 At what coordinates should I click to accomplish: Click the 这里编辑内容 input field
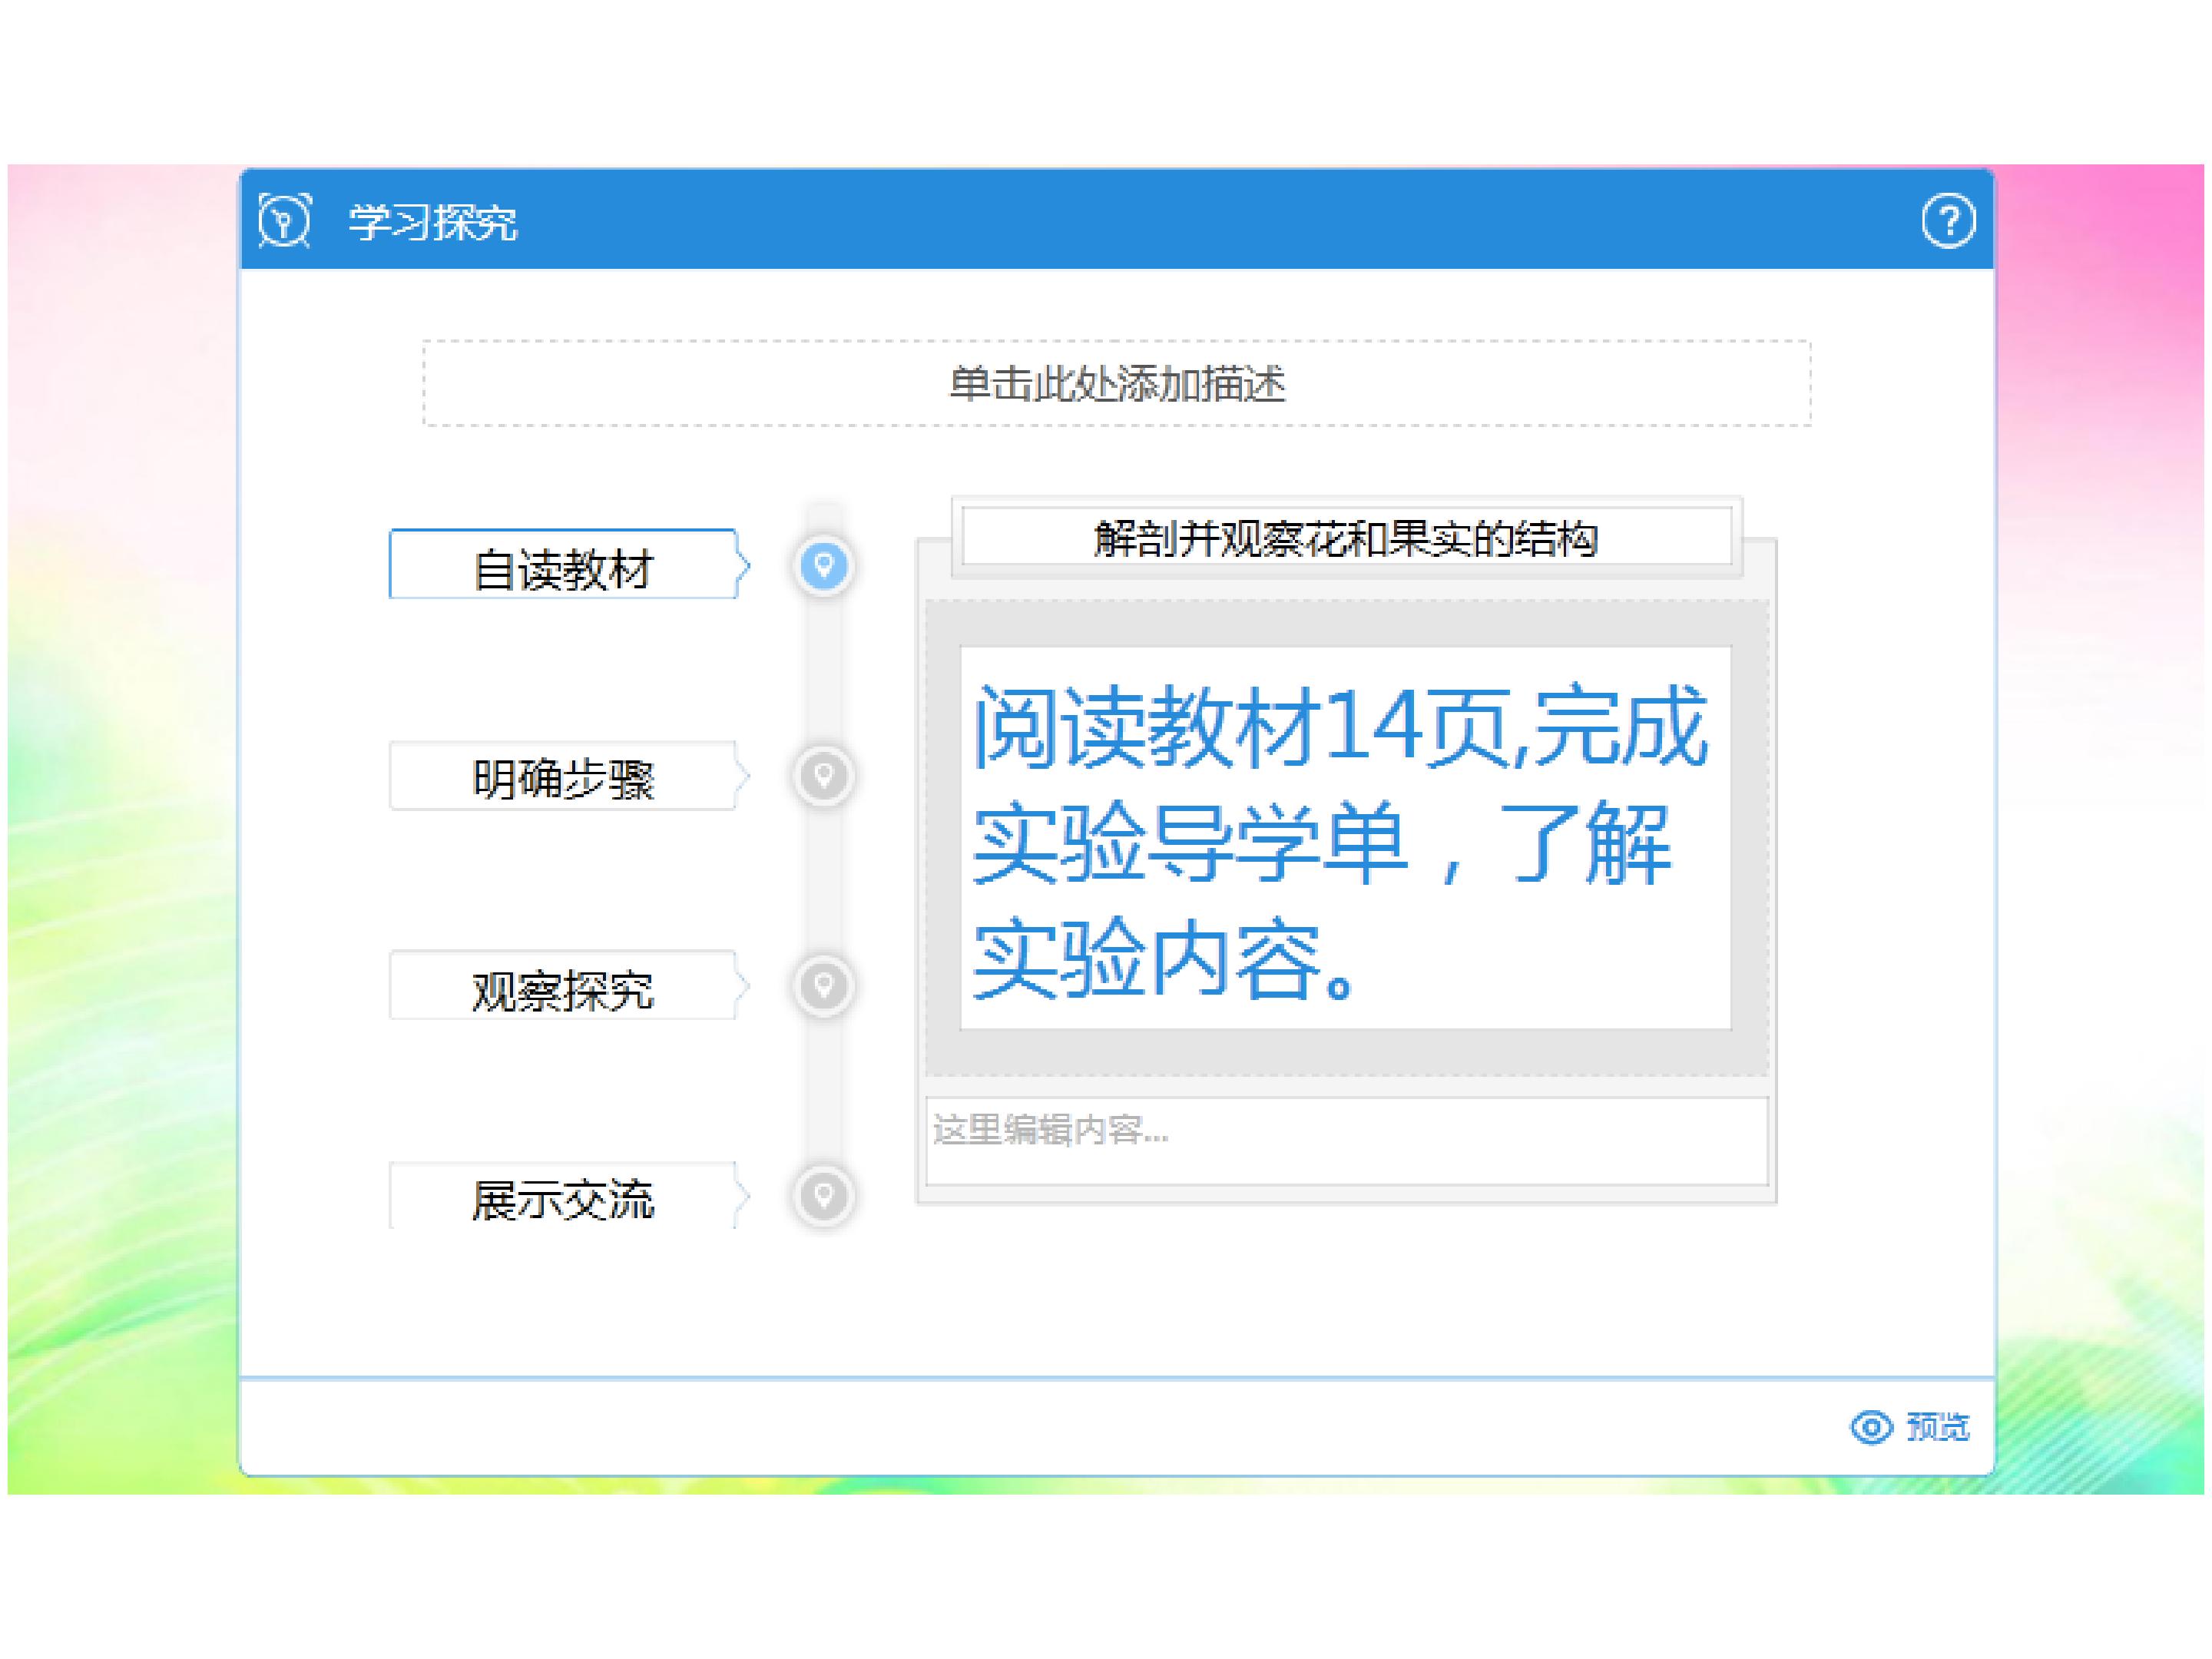1346,1142
